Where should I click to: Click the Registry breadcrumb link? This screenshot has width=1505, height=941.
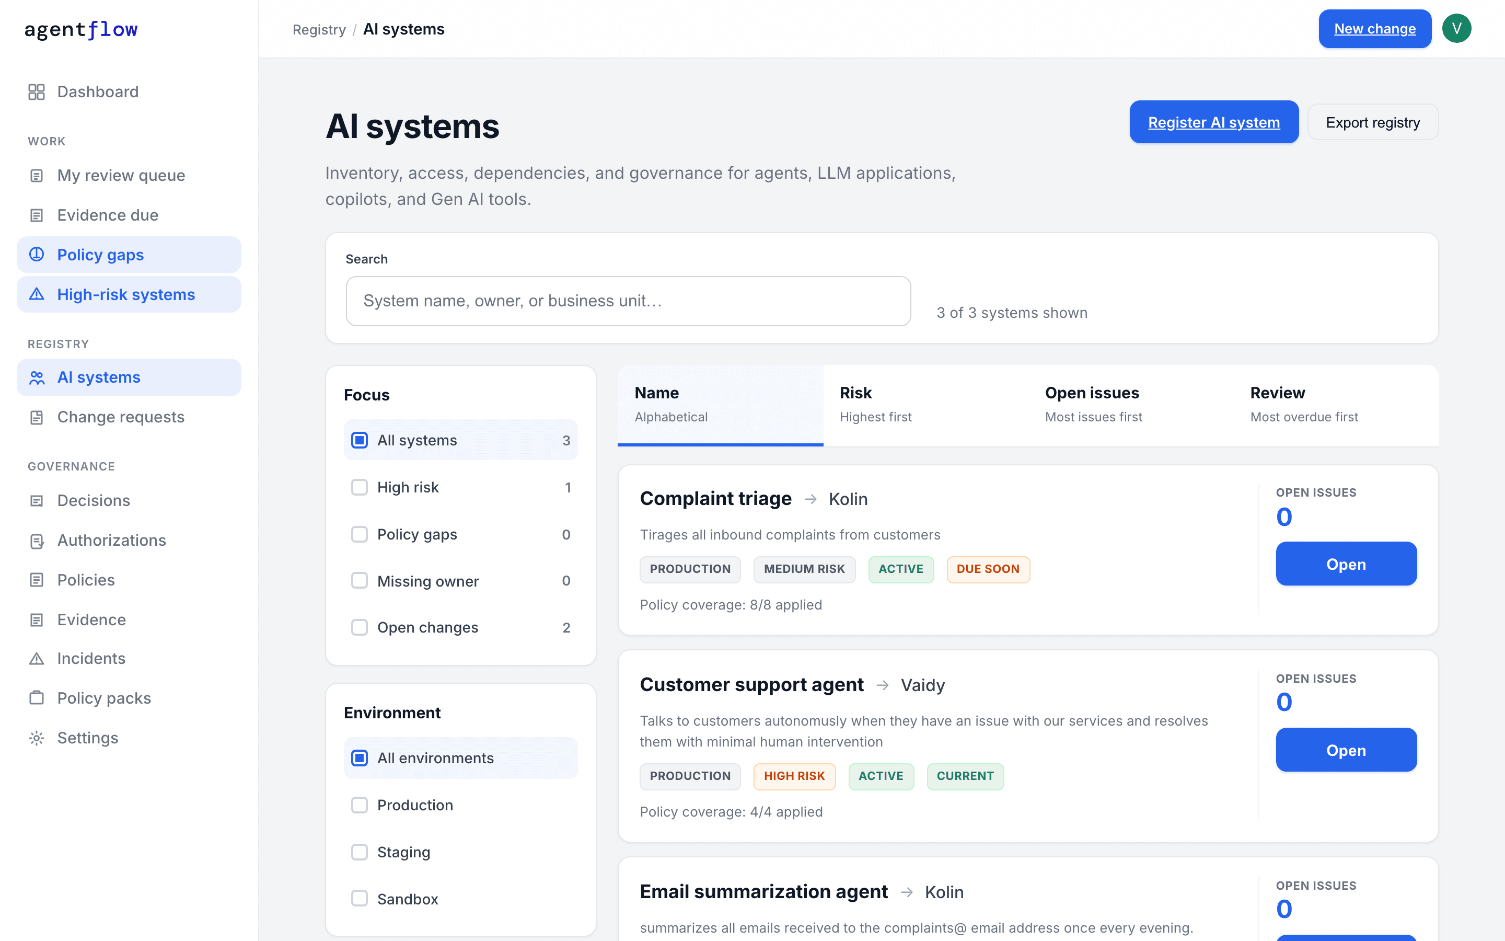[x=319, y=29]
